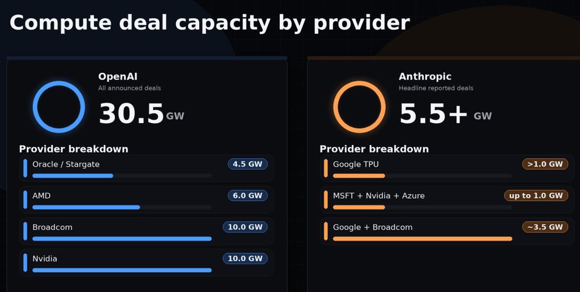580x292 pixels.
Task: Click the blue OpenAI ring icon
Action: click(x=58, y=107)
